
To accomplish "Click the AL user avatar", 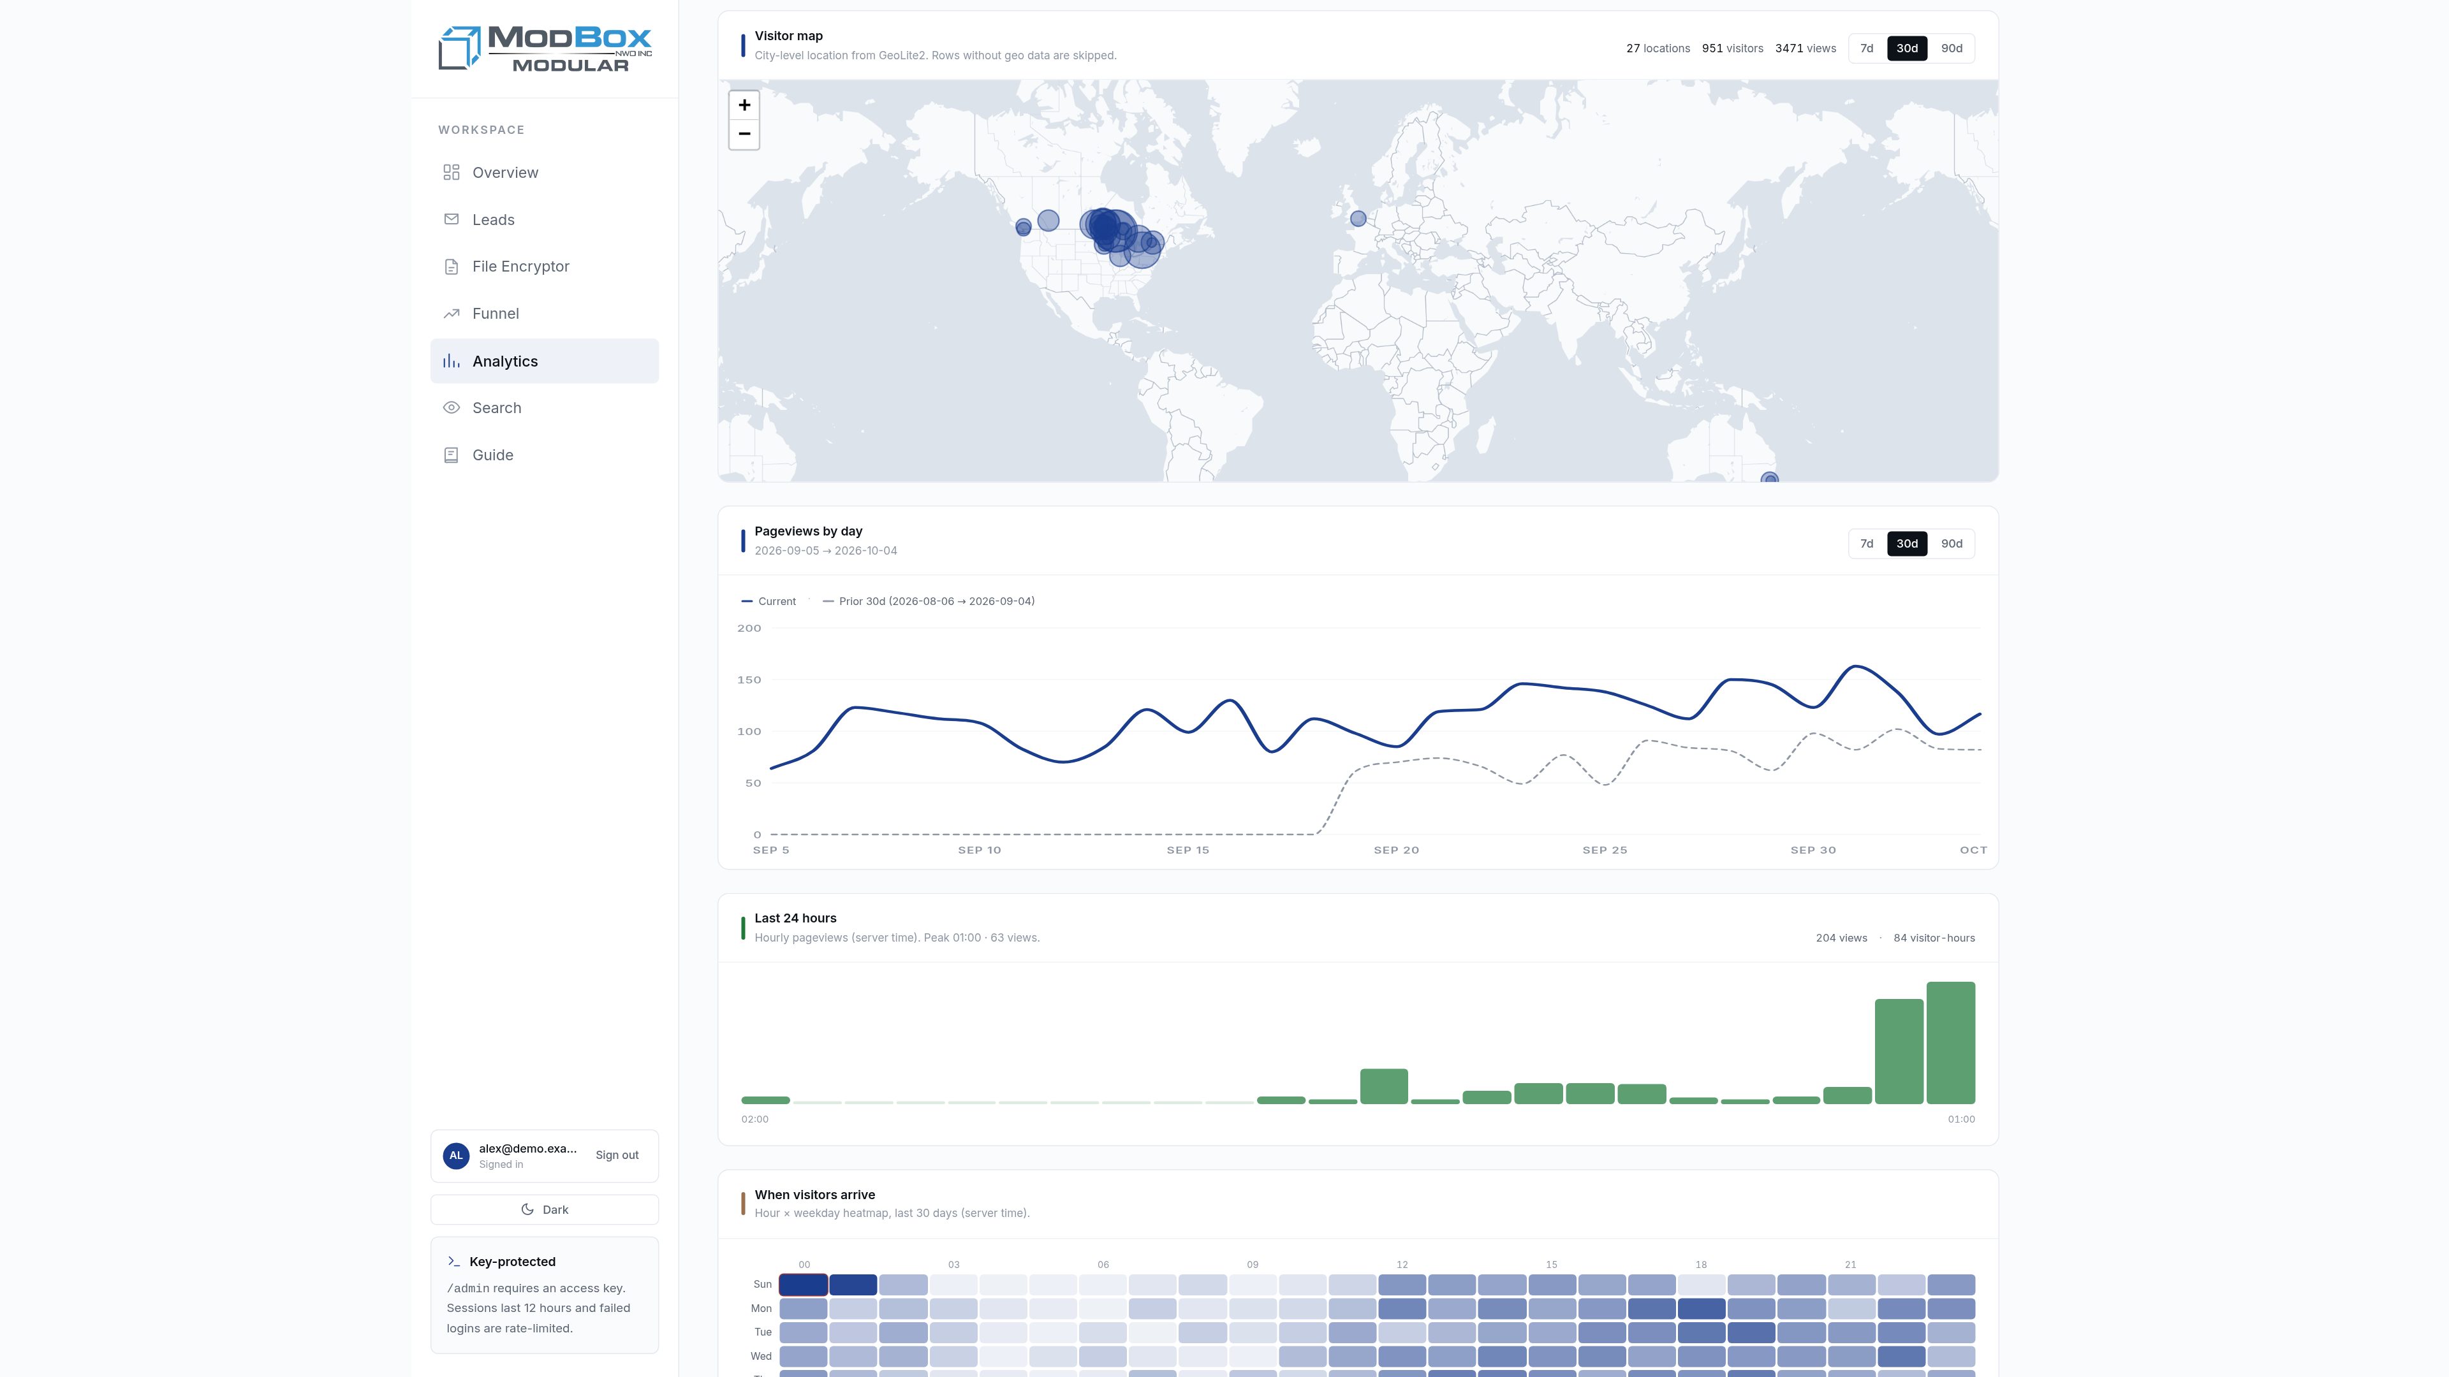I will [x=457, y=1156].
